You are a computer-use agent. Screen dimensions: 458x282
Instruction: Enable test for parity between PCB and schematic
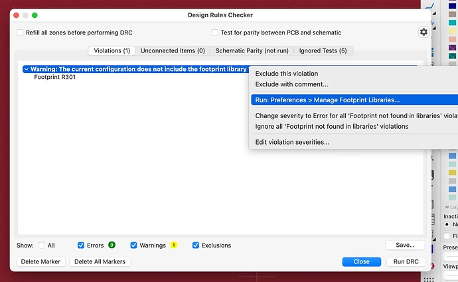click(214, 32)
